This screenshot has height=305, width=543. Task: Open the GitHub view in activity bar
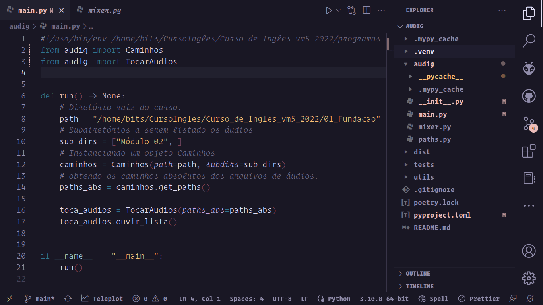pos(529,96)
